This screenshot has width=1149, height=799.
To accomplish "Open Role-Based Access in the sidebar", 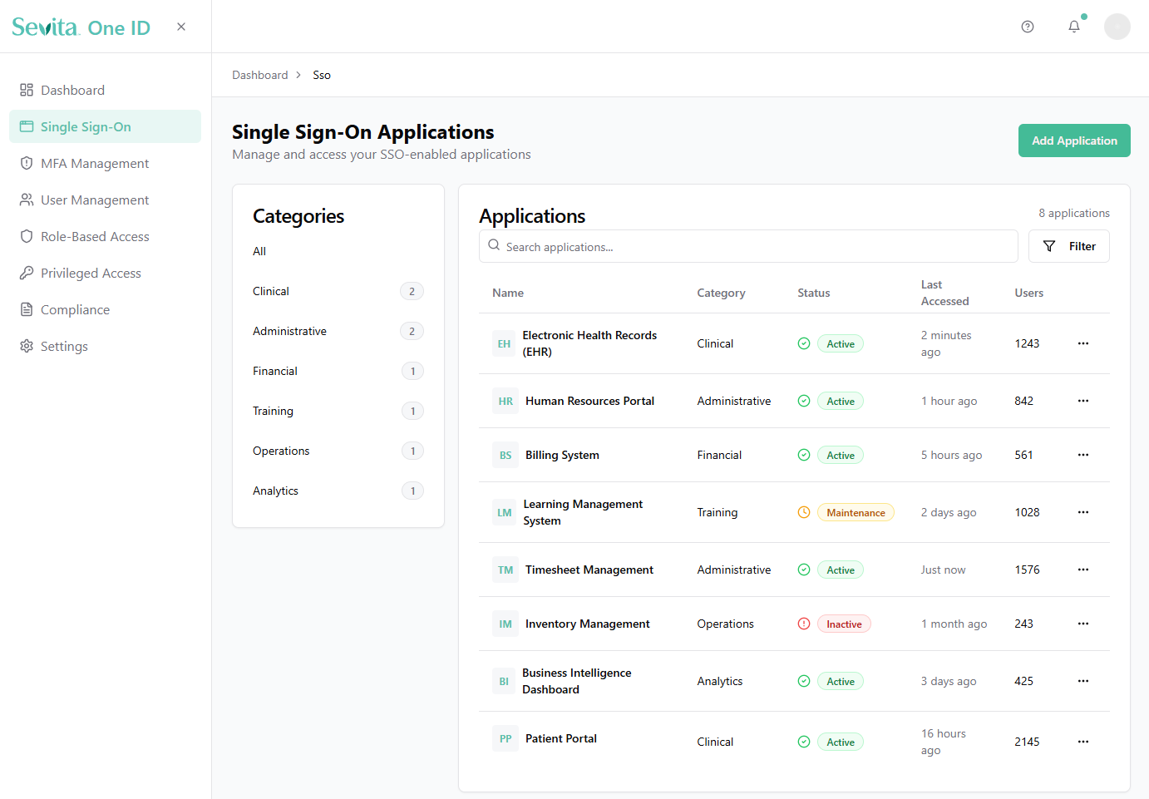I will coord(105,236).
